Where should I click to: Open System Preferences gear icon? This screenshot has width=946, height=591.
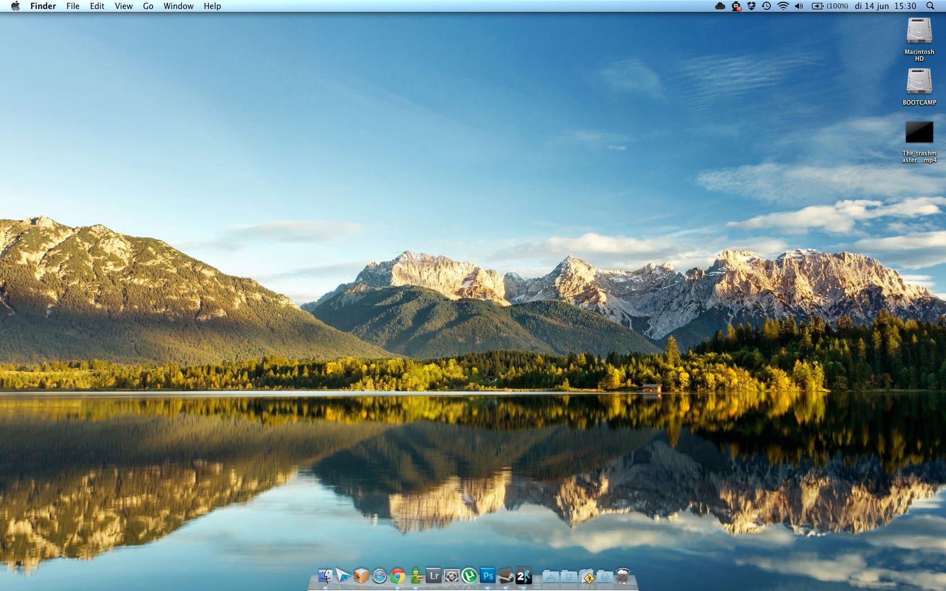pos(452,576)
